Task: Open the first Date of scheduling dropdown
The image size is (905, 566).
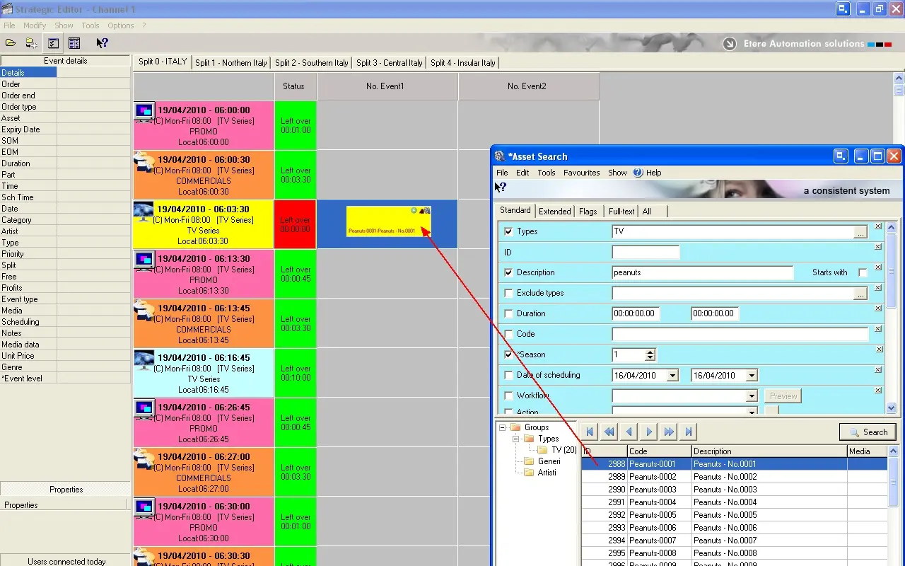Action: (672, 376)
